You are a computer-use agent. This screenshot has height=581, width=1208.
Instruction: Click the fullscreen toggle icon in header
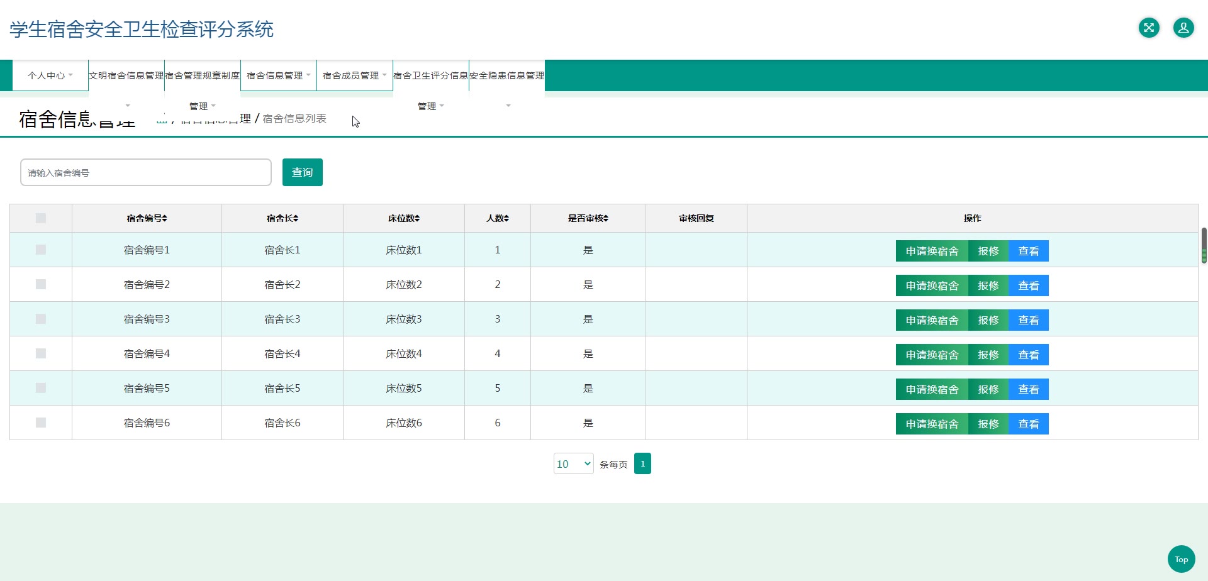tap(1149, 28)
